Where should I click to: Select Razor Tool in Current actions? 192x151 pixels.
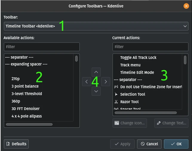pyautogui.click(x=129, y=102)
